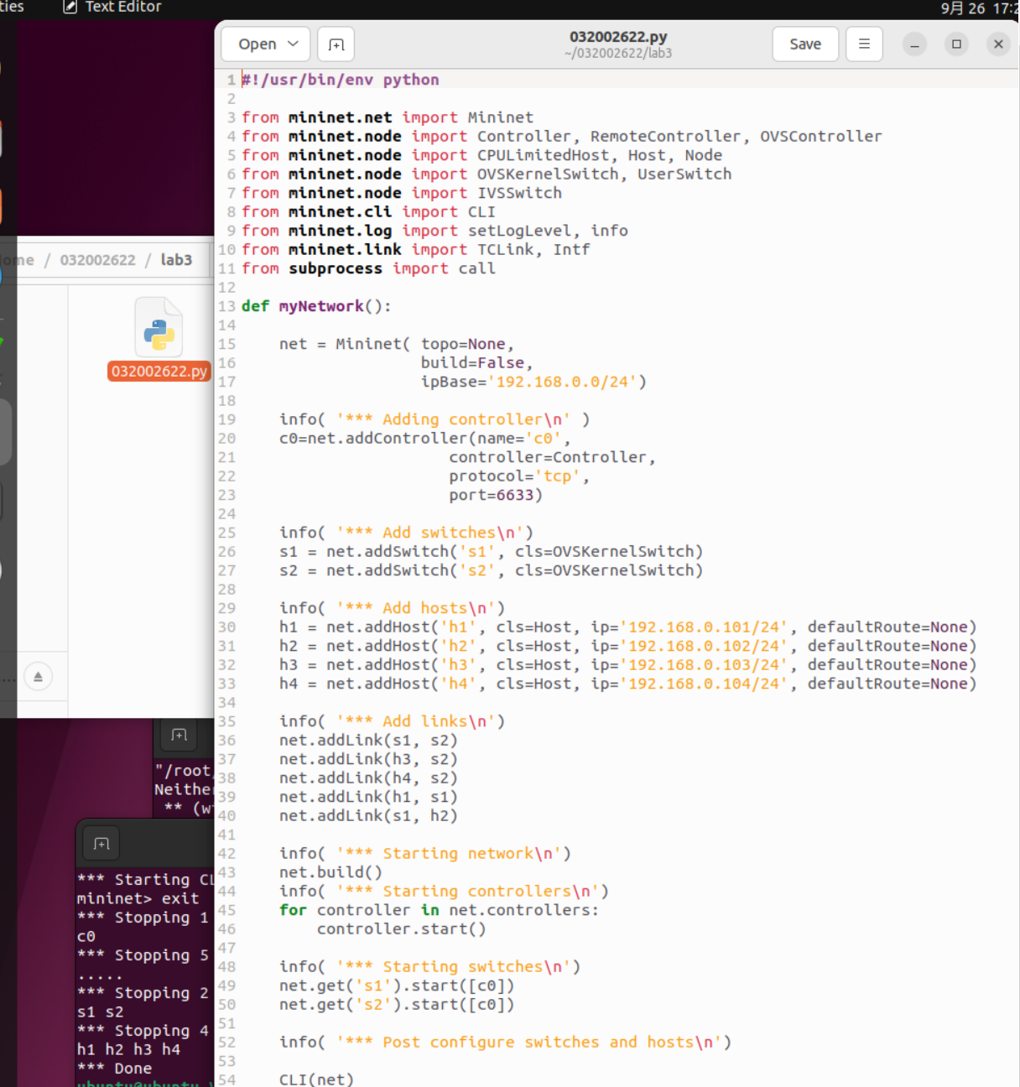The height and width of the screenshot is (1087, 1020).
Task: Click line adding switch 's1'
Action: tap(491, 552)
